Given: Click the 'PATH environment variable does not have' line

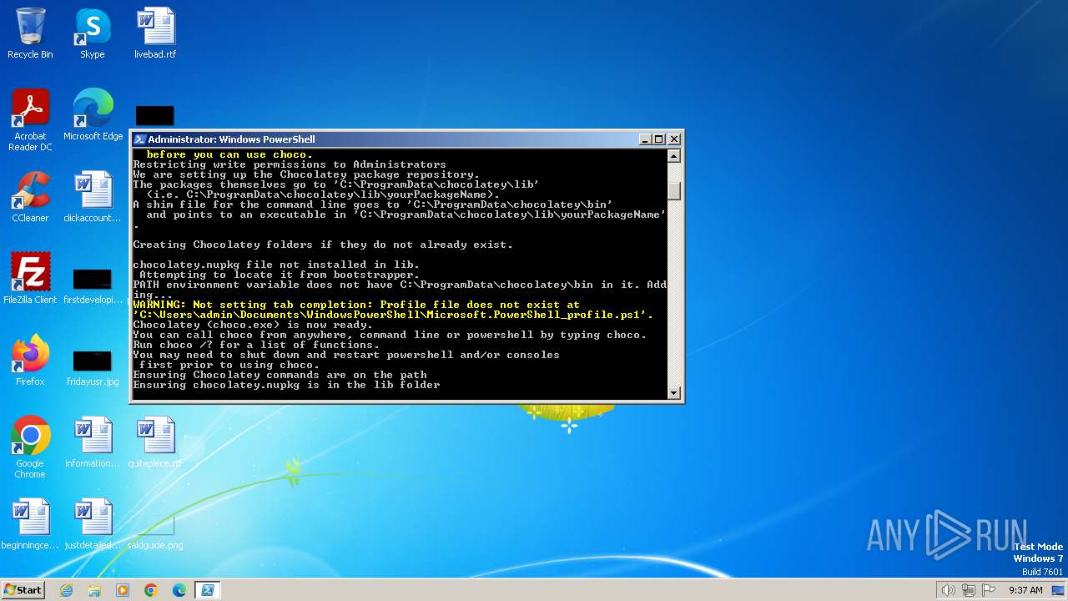Looking at the screenshot, I should pyautogui.click(x=400, y=285).
